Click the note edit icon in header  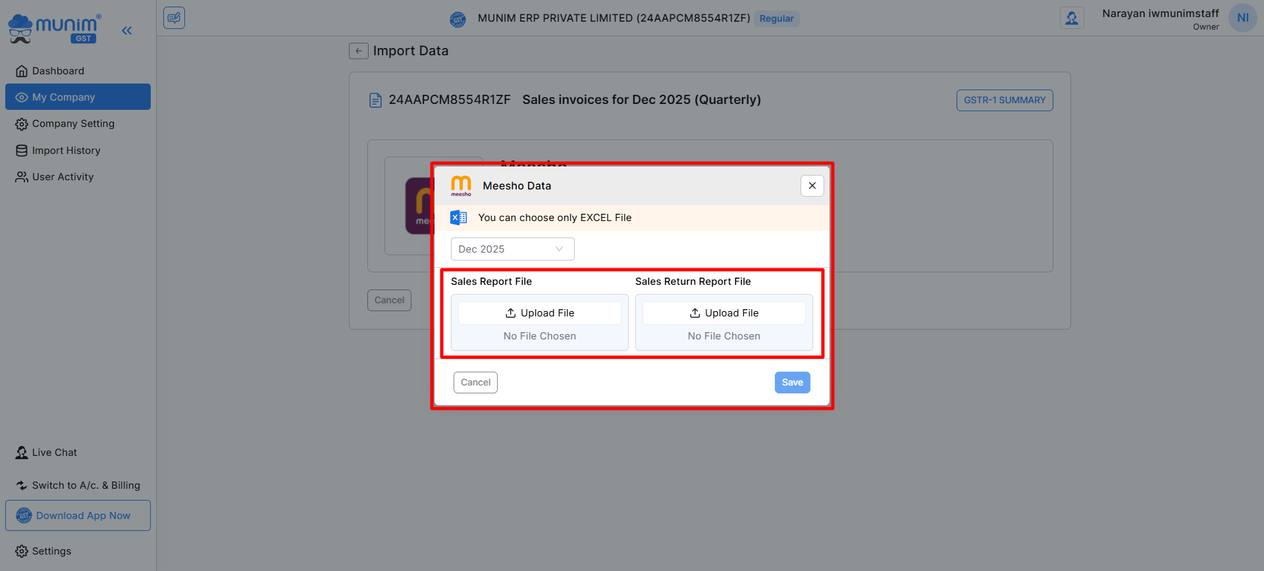pyautogui.click(x=174, y=18)
